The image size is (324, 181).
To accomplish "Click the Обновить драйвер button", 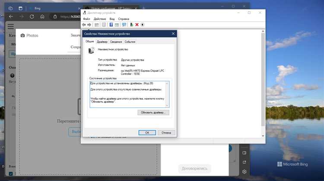I will [x=153, y=113].
